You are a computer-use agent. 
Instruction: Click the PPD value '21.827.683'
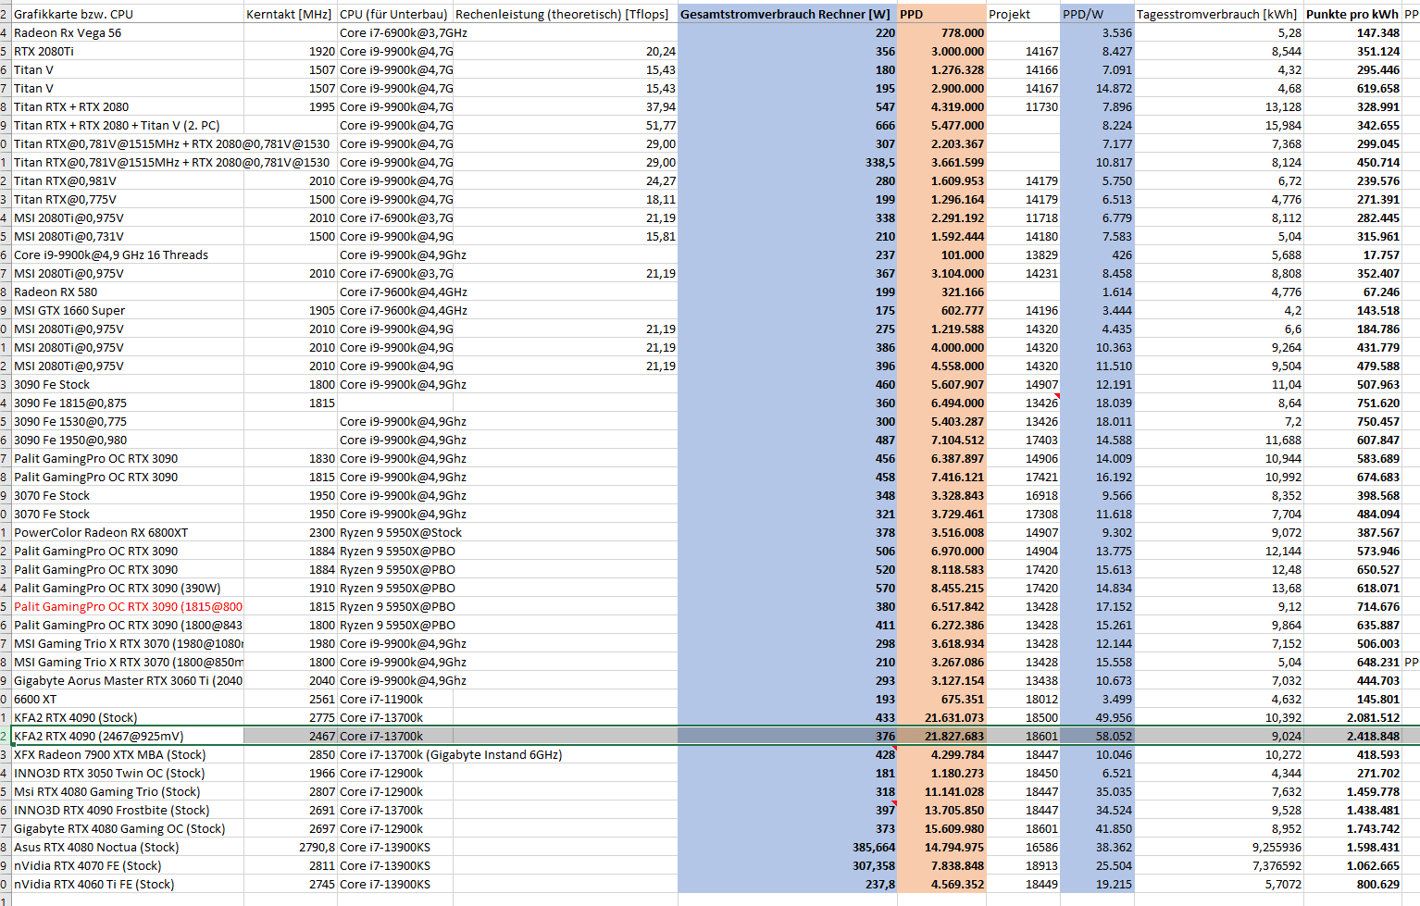(x=941, y=736)
